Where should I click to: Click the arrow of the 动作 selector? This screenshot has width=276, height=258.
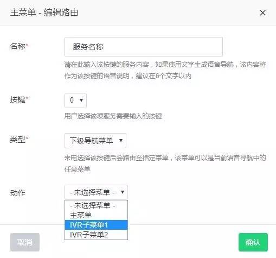pyautogui.click(x=123, y=192)
